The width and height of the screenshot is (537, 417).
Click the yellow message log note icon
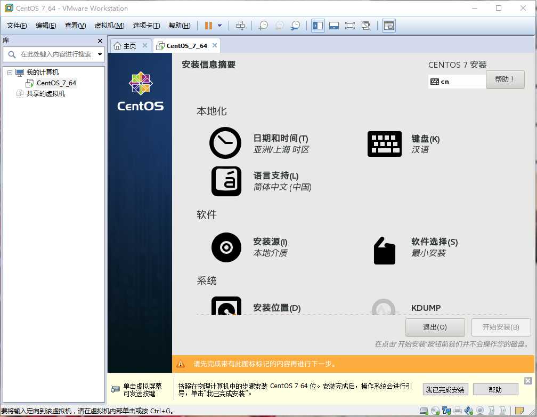coord(519,411)
